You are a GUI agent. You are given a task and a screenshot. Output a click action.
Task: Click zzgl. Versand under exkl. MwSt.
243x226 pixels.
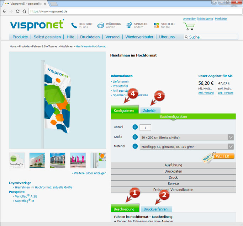tap(226, 93)
